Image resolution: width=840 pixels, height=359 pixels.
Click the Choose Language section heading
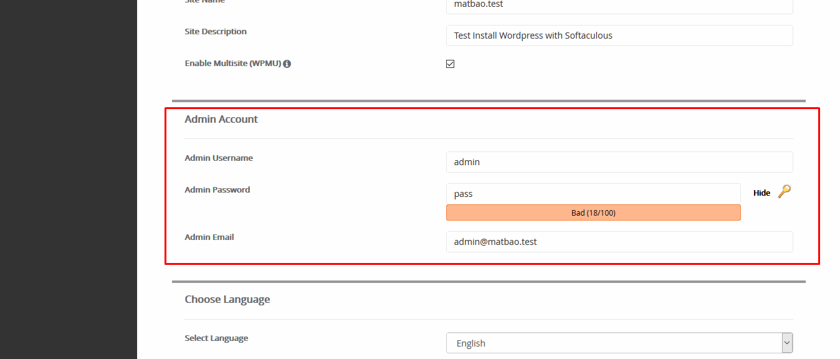[x=227, y=299]
